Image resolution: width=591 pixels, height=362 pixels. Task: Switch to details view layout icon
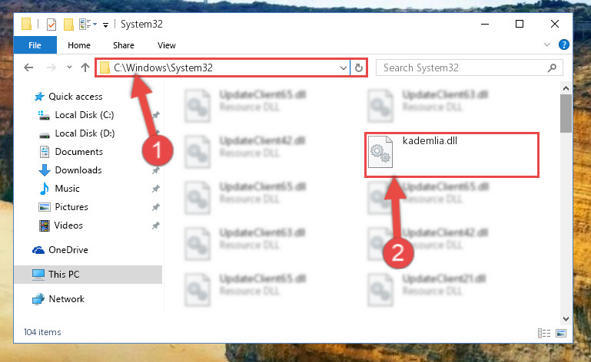click(544, 333)
